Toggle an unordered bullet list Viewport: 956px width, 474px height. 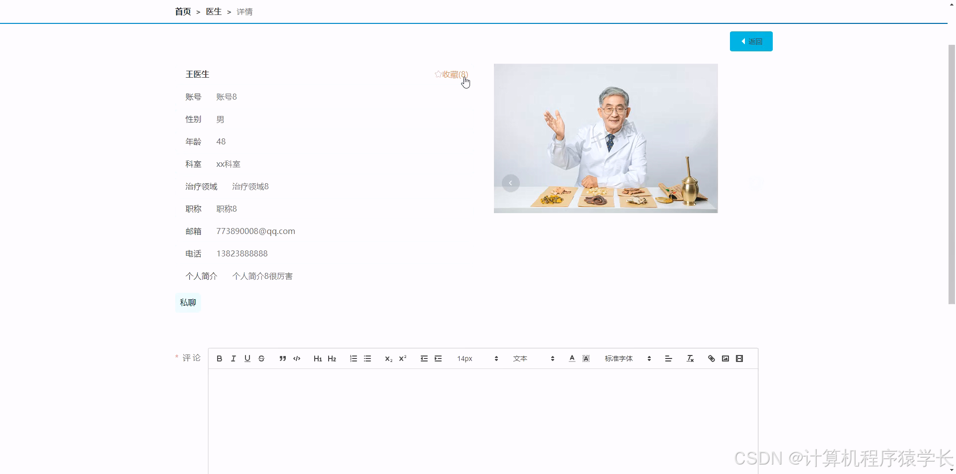pos(367,358)
